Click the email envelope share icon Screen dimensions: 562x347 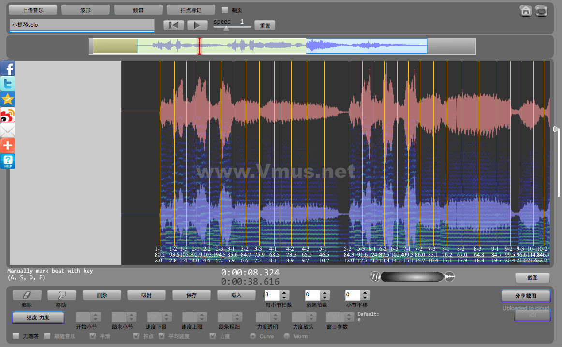pyautogui.click(x=8, y=130)
